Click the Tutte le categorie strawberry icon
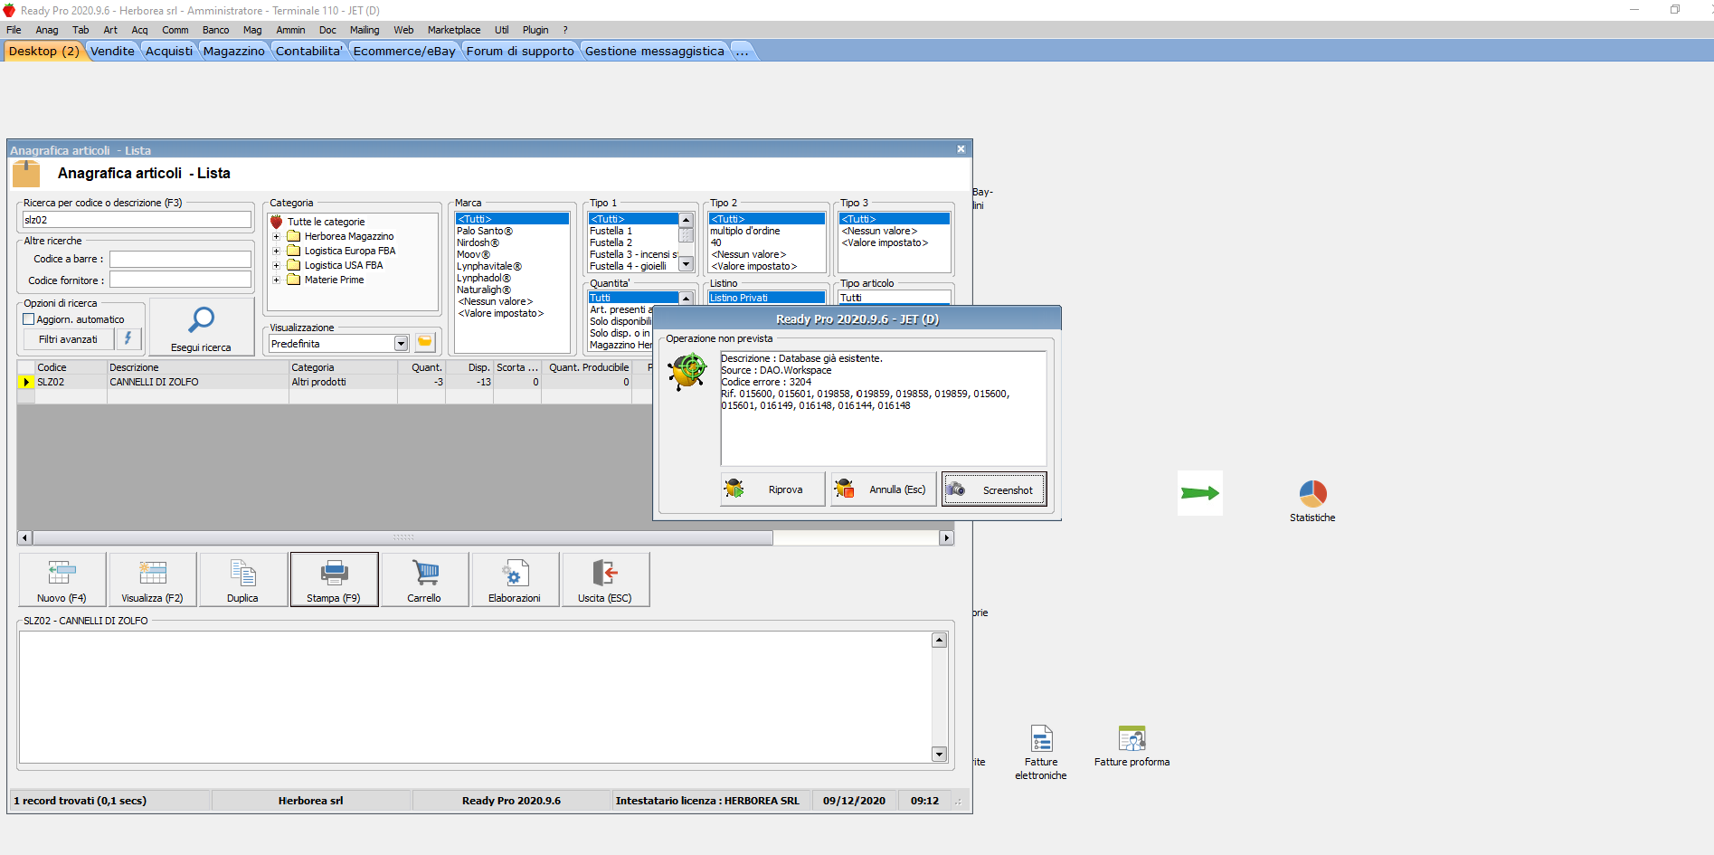 pos(277,222)
